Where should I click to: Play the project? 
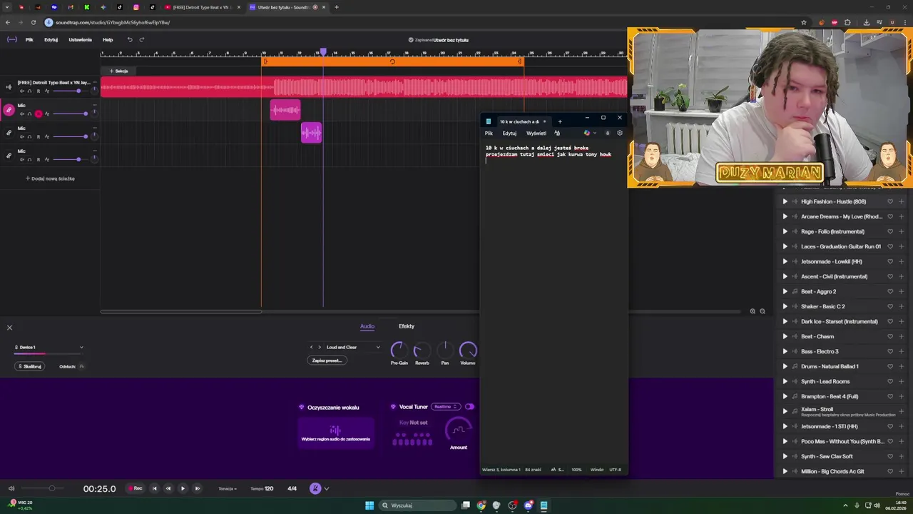(183, 488)
